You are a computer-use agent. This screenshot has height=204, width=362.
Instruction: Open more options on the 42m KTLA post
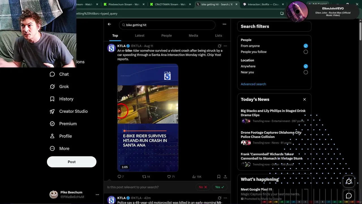[225, 198]
